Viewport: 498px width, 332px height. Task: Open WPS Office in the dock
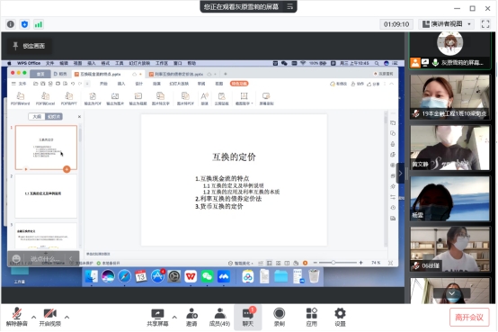tap(191, 276)
